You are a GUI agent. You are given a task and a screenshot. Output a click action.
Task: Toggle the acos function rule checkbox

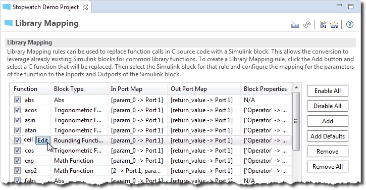(17, 110)
